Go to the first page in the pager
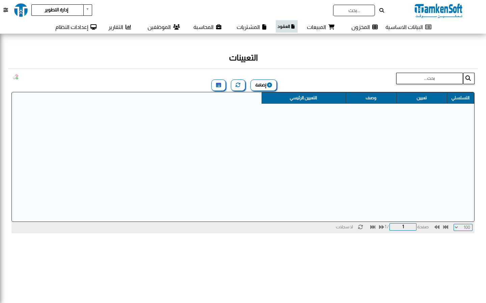The height and width of the screenshot is (303, 486). [446, 227]
